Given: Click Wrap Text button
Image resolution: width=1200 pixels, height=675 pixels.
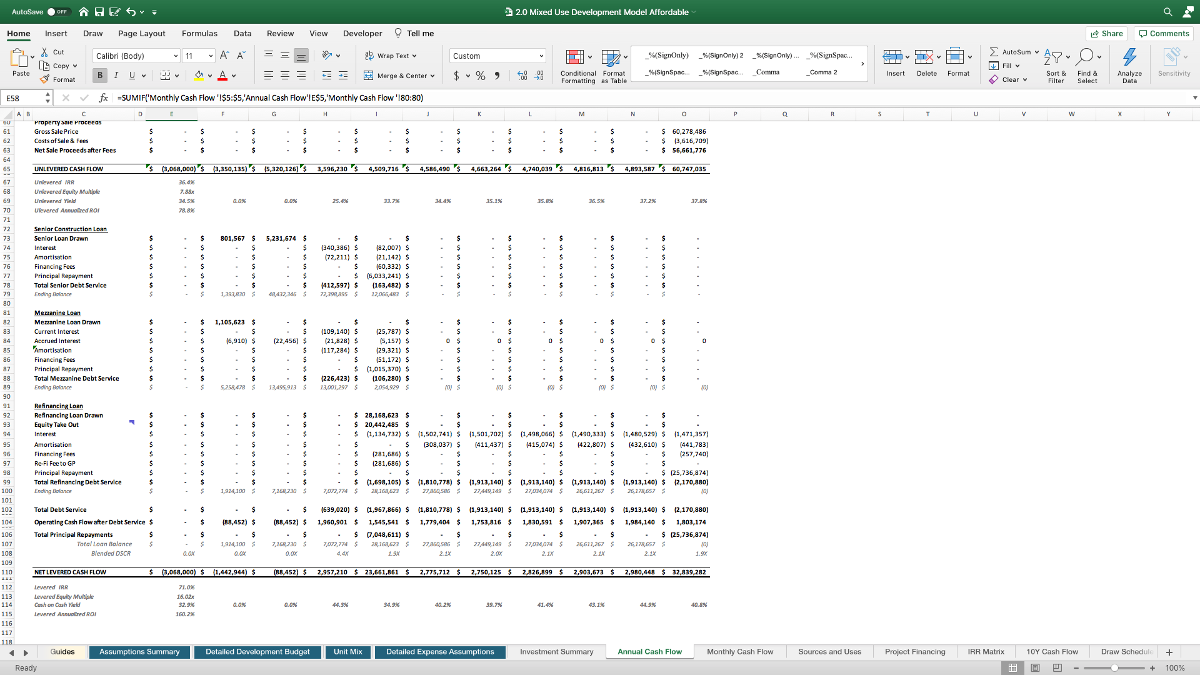Looking at the screenshot, I should (391, 56).
